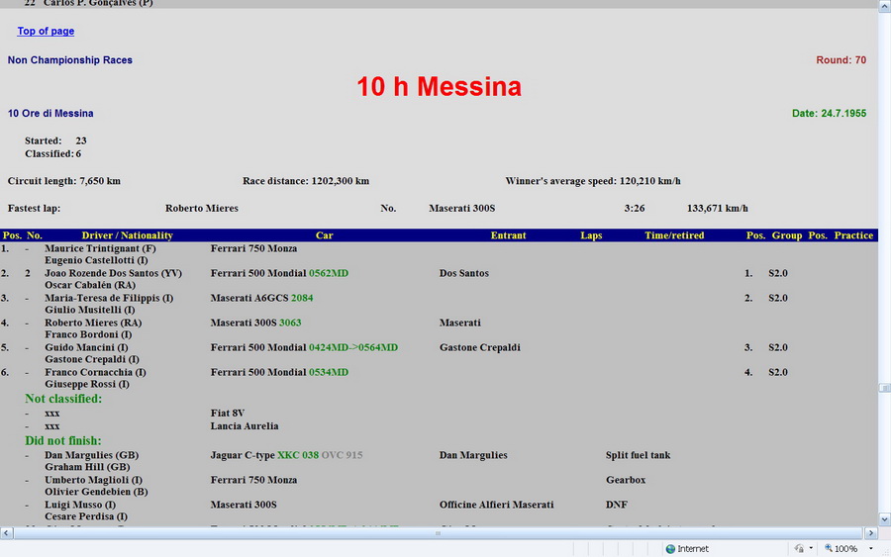Click the 'Gearbox' retirement reason
Image resolution: width=891 pixels, height=557 pixels.
626,480
